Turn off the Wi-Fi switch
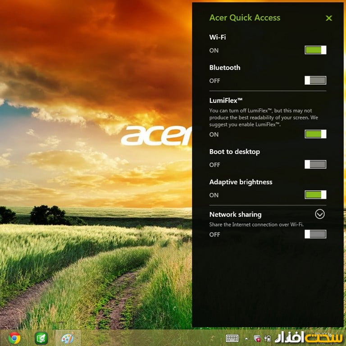This screenshot has width=346, height=346. coord(315,50)
